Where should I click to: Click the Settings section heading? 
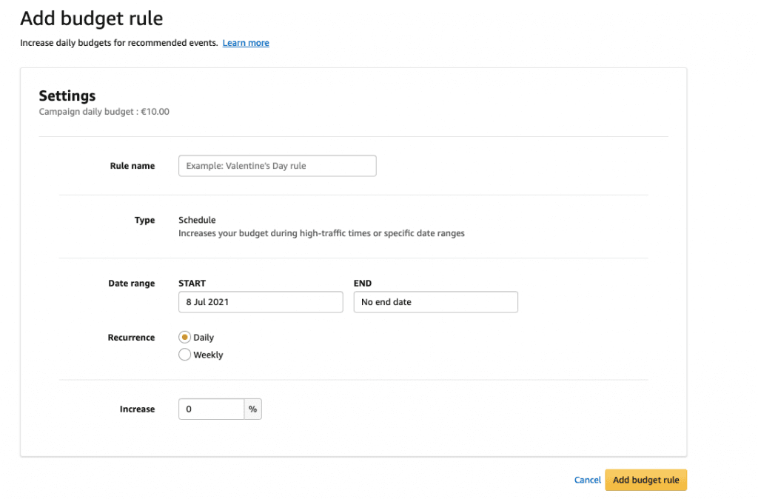click(67, 96)
